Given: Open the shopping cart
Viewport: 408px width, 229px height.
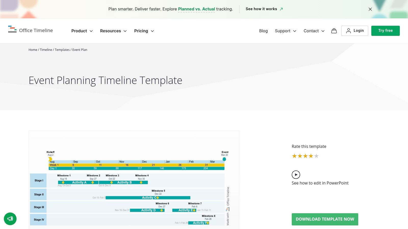Looking at the screenshot, I should pyautogui.click(x=334, y=31).
